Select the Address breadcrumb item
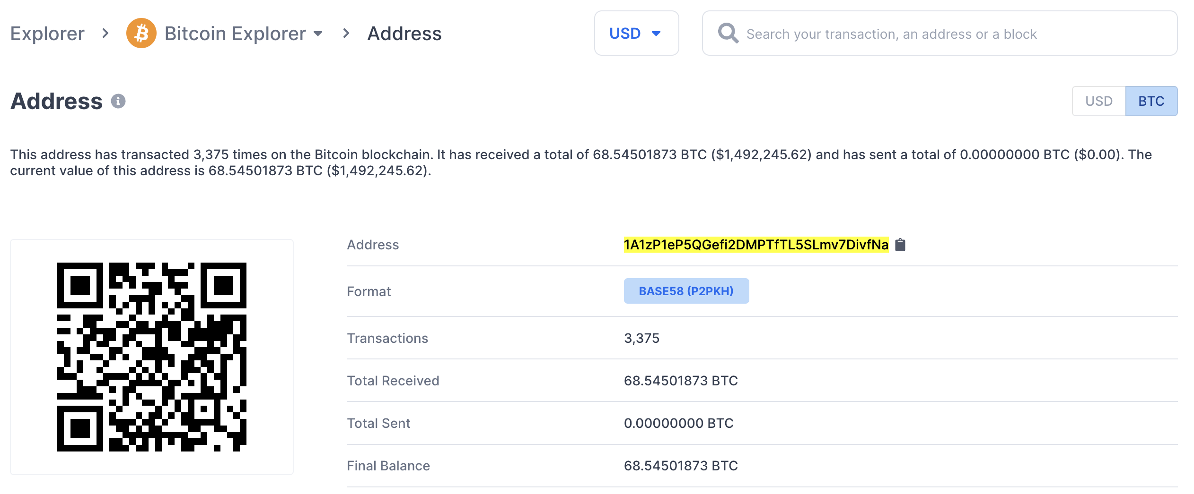 coord(404,33)
